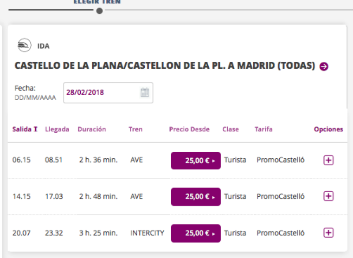Click the Duración column header
This screenshot has height=258, width=353.
click(x=92, y=129)
